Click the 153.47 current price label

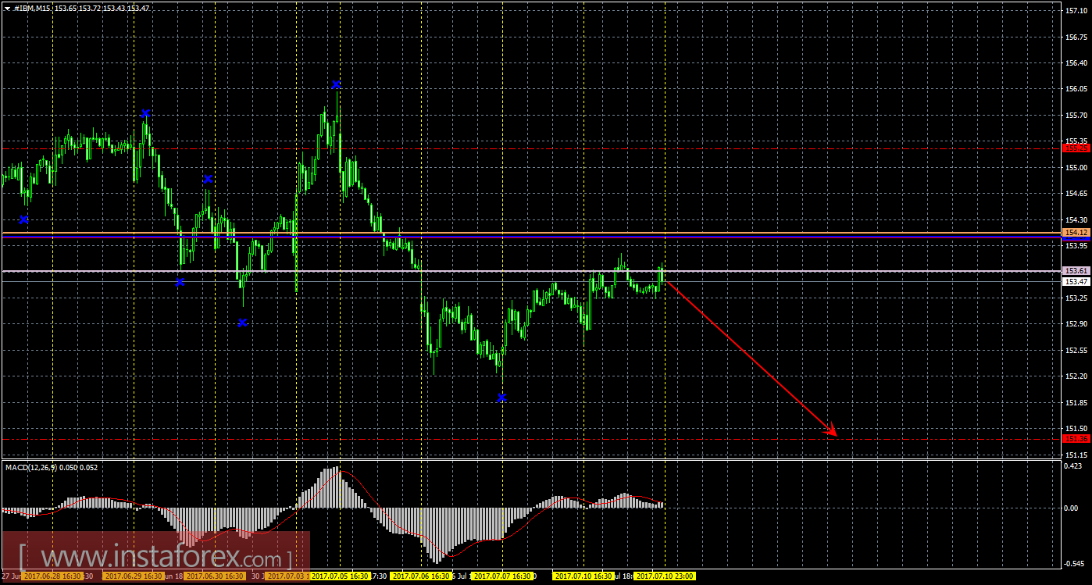point(1076,281)
